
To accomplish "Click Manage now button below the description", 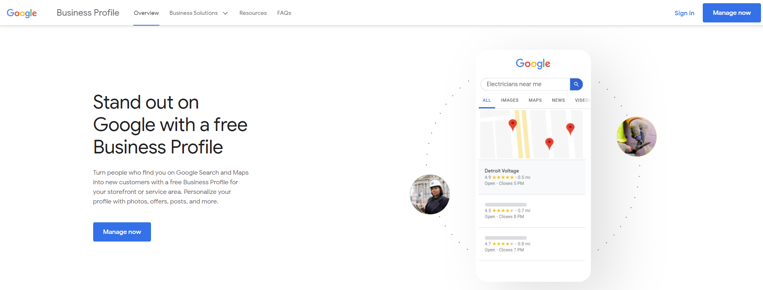I will tap(122, 232).
